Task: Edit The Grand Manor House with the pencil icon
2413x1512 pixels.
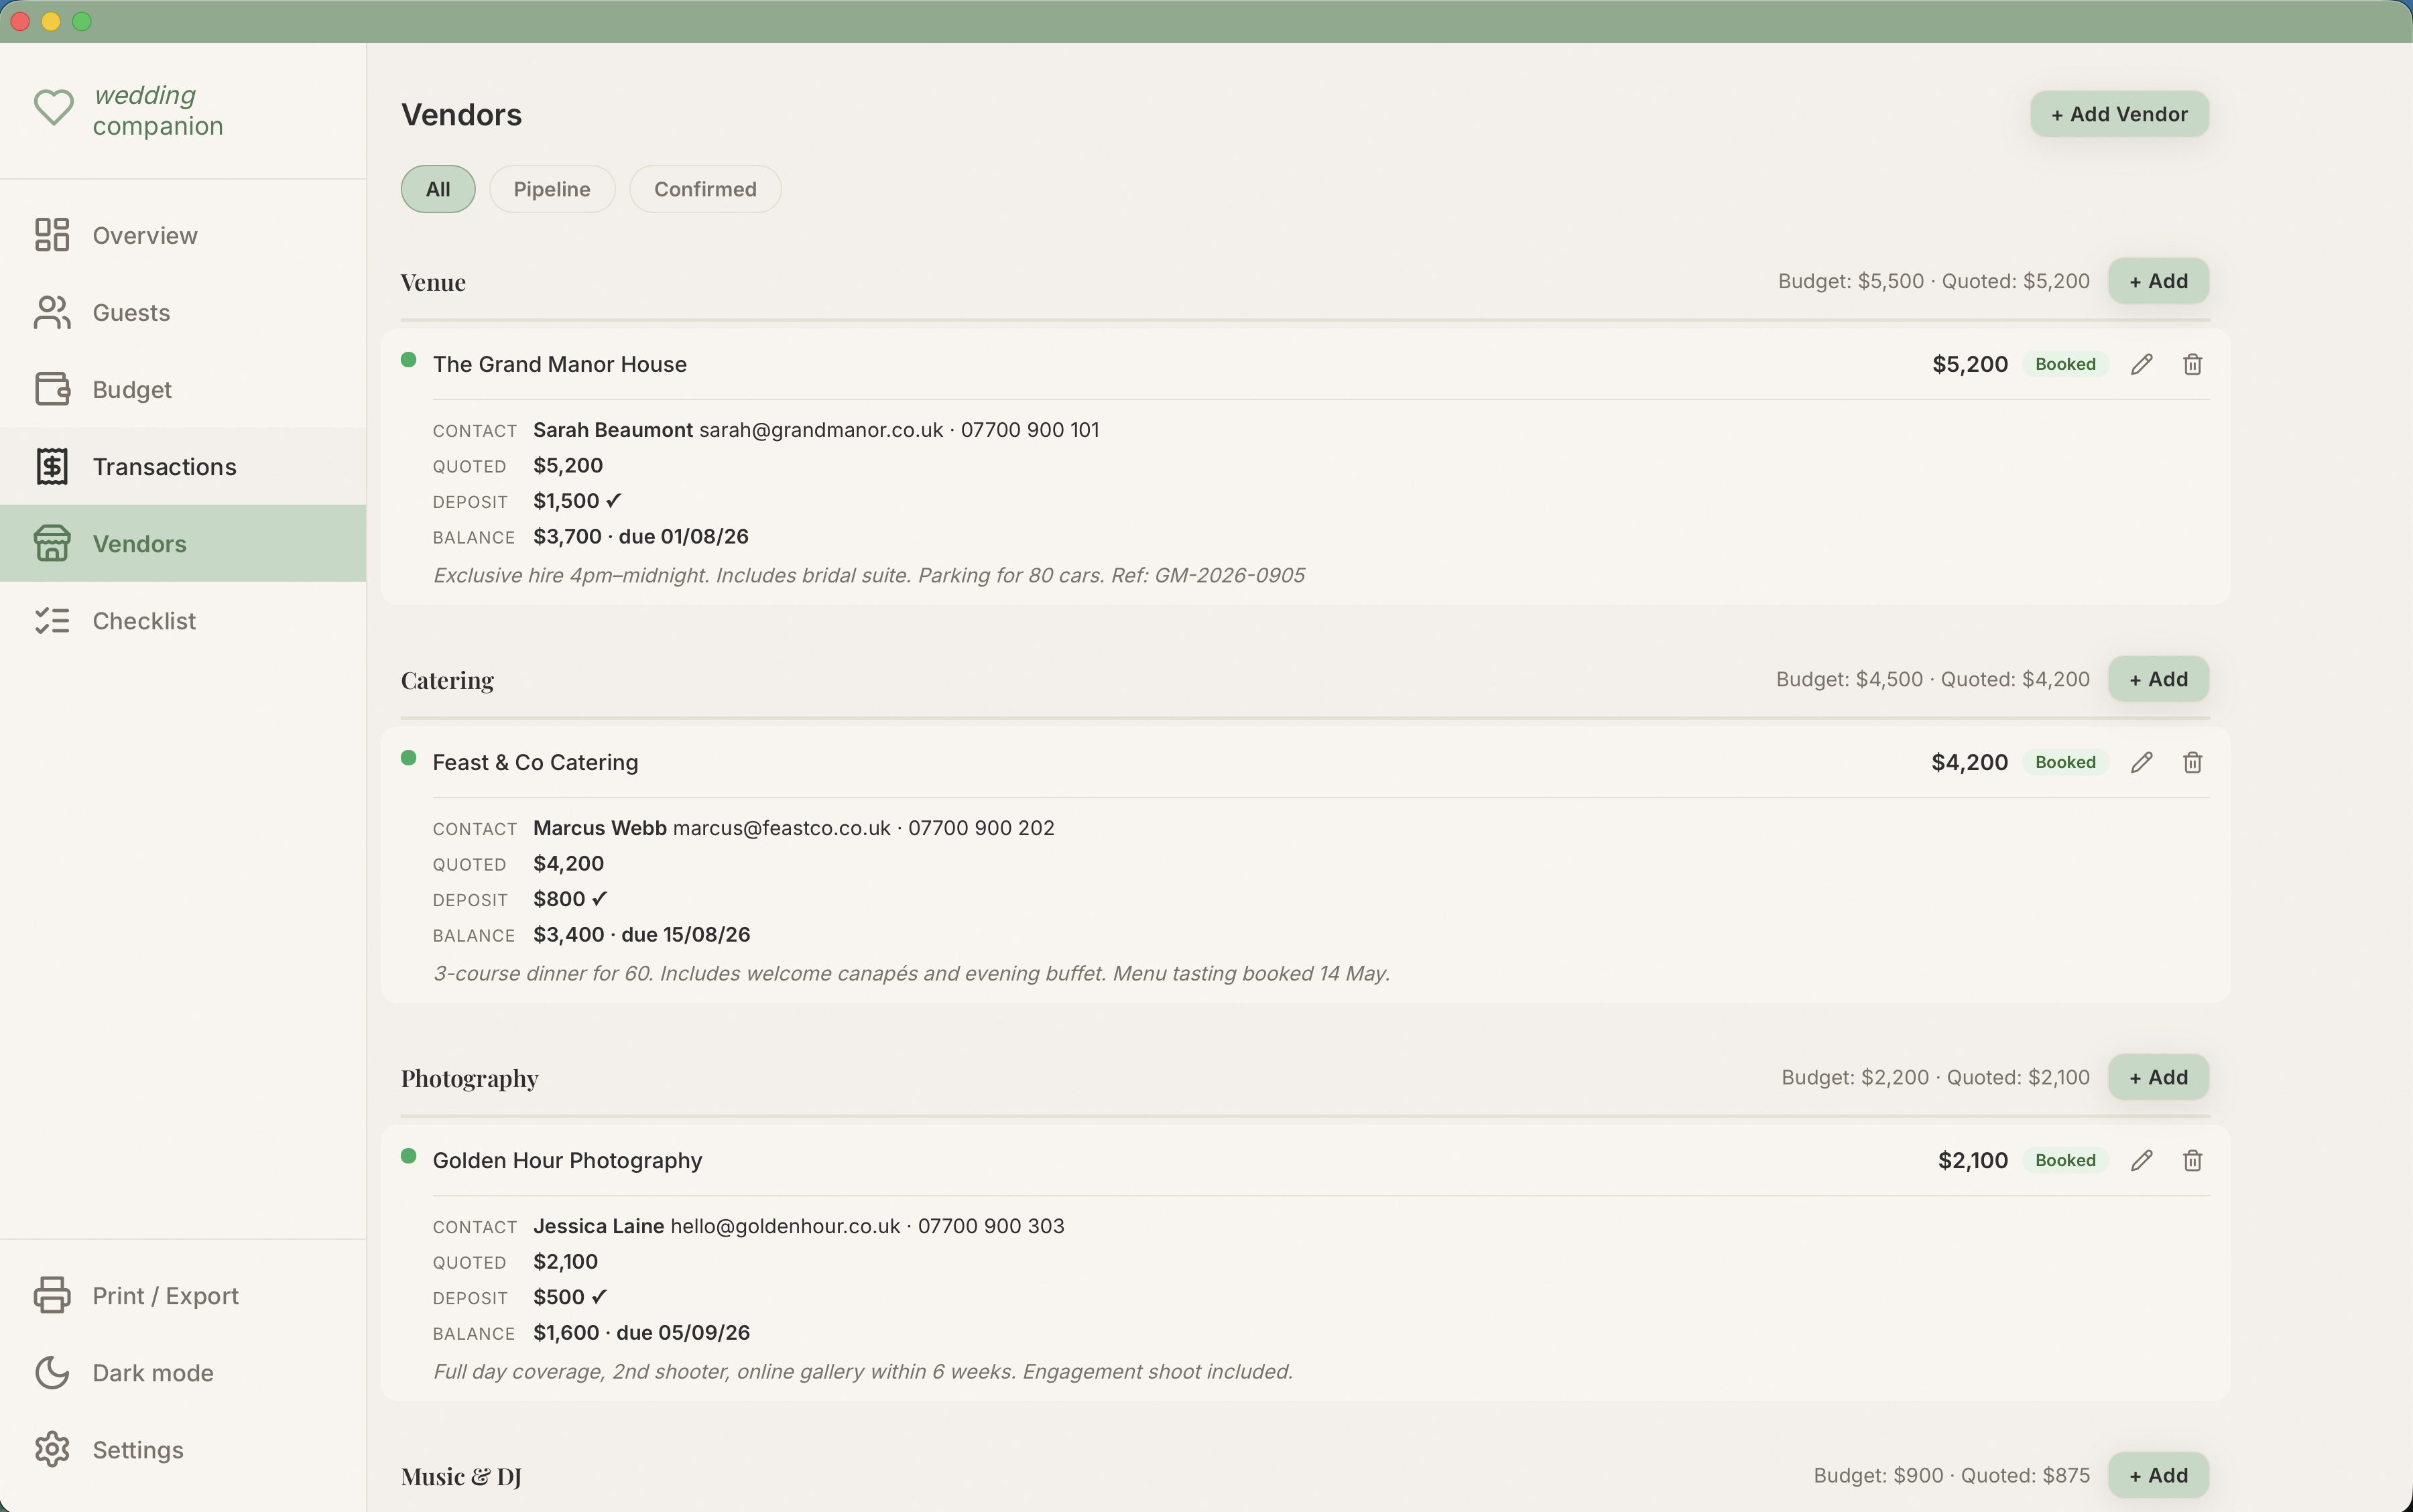Action: tap(2142, 363)
